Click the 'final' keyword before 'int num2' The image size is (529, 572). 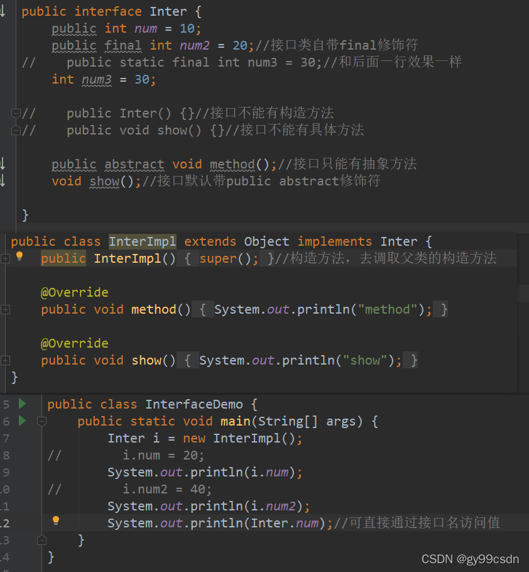(123, 45)
